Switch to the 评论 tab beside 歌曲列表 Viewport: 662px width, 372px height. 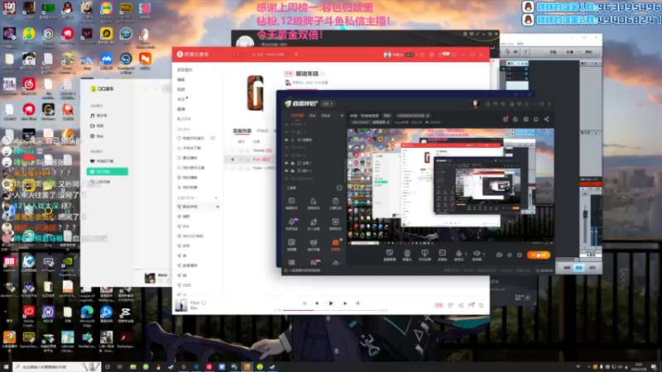click(x=262, y=131)
